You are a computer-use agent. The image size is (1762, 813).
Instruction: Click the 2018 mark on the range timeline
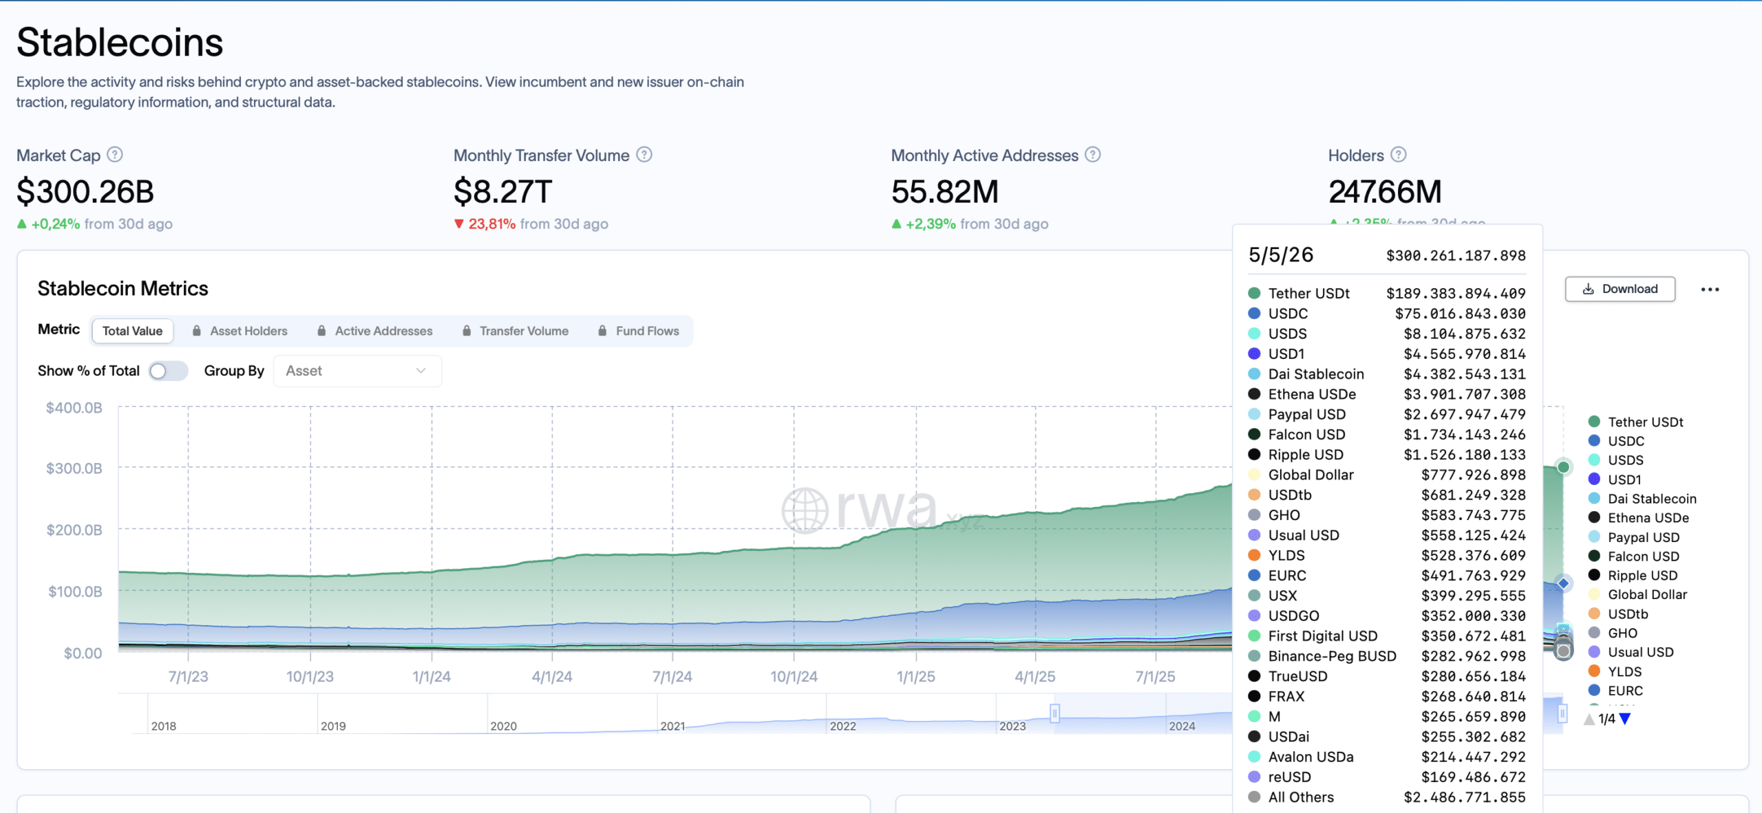(x=164, y=726)
